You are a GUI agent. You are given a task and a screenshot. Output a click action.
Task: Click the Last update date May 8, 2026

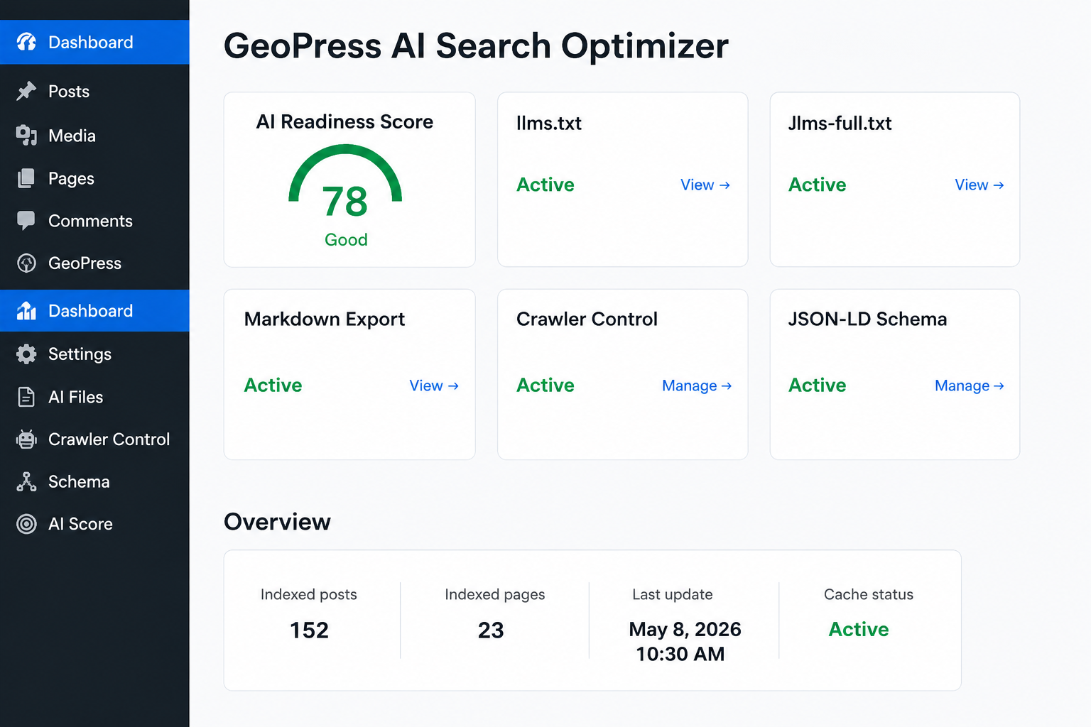click(685, 629)
